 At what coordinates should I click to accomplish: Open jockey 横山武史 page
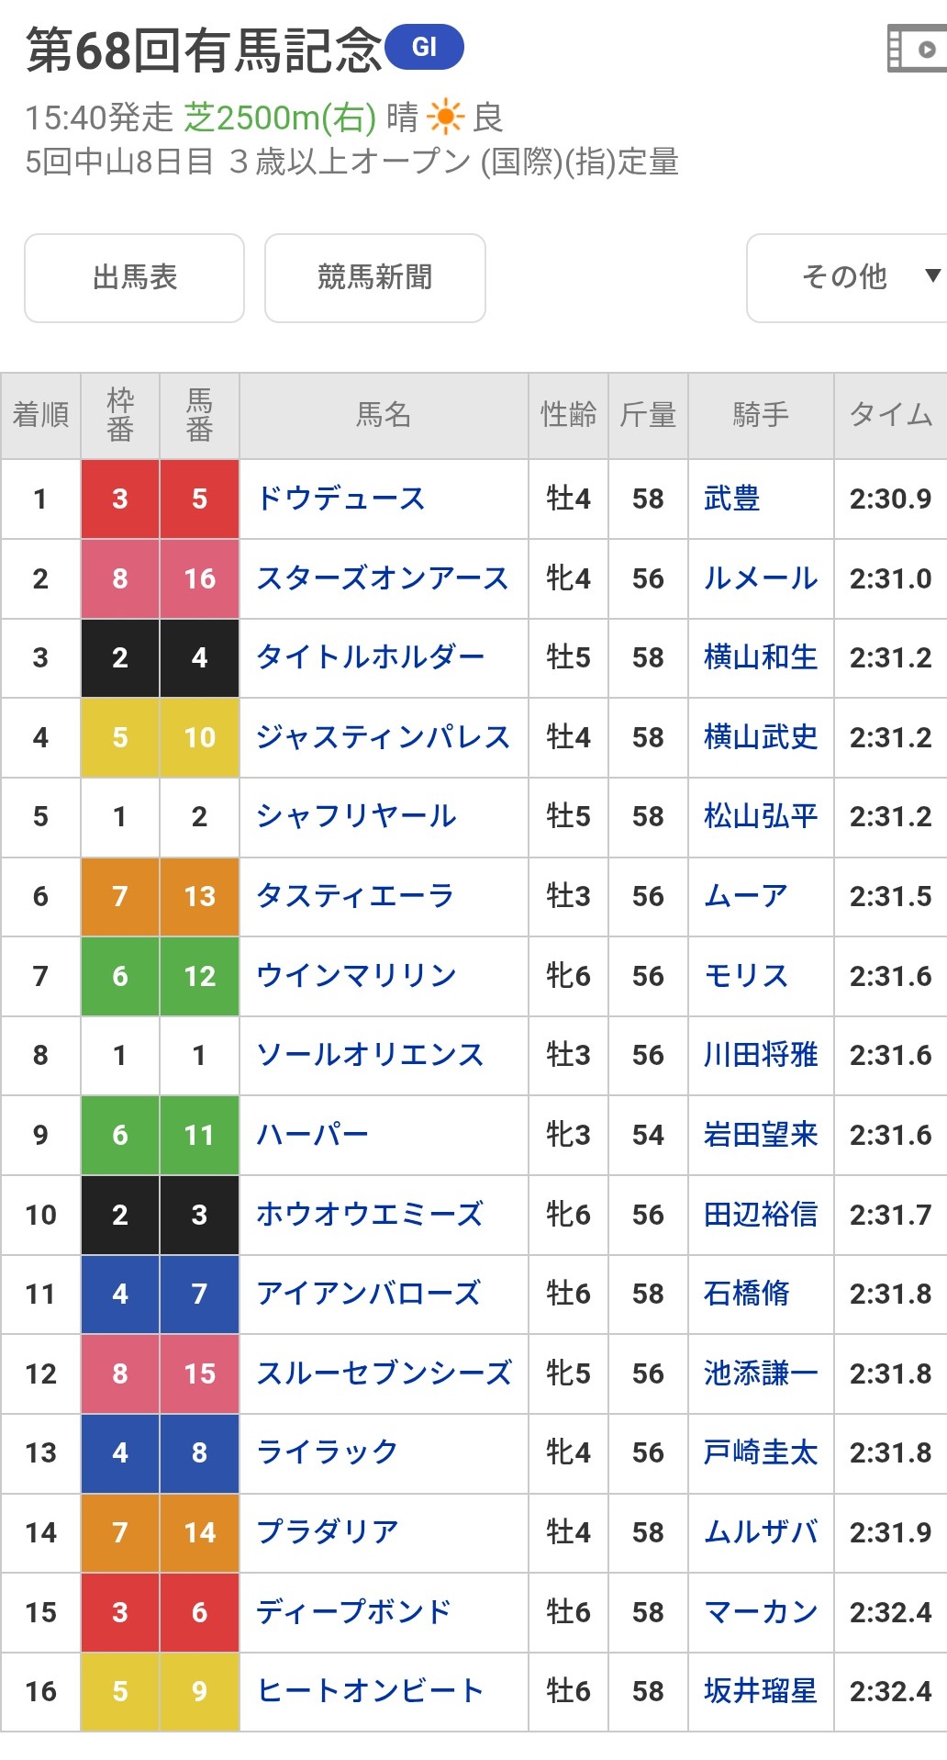(x=760, y=737)
